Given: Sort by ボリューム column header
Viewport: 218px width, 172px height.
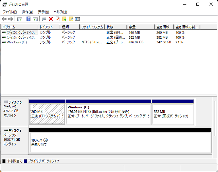Looking at the screenshot, I should click(19, 27).
